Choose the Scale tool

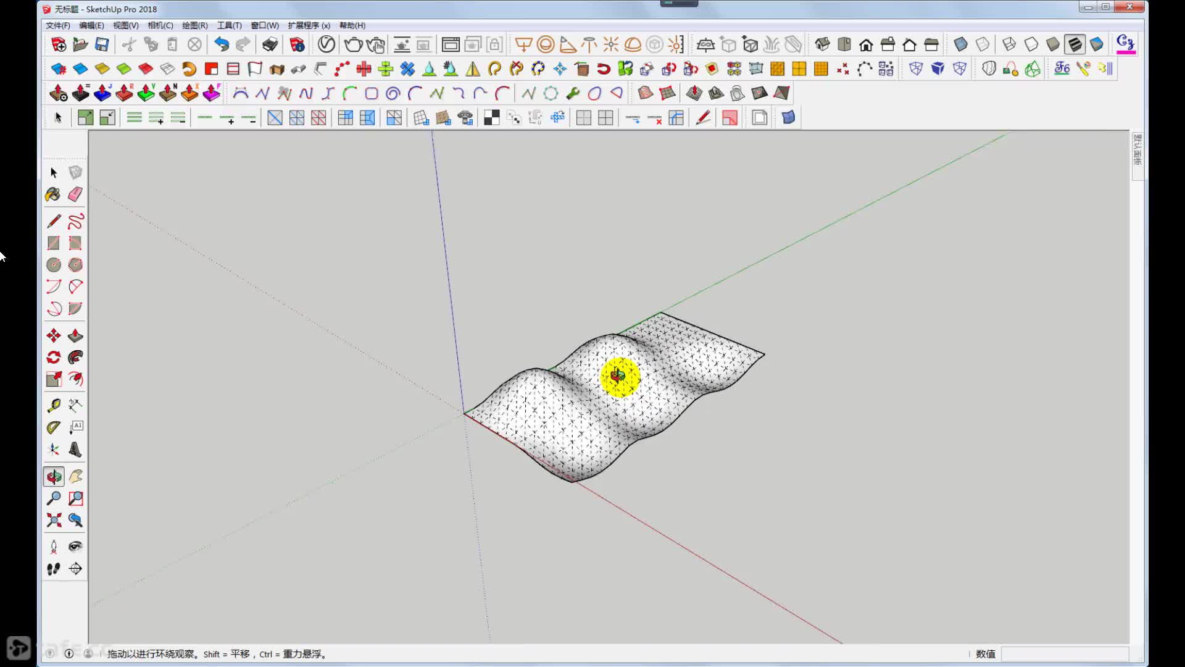pyautogui.click(x=54, y=379)
